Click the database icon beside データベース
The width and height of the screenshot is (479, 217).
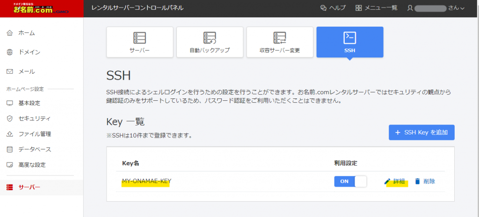pos(10,149)
